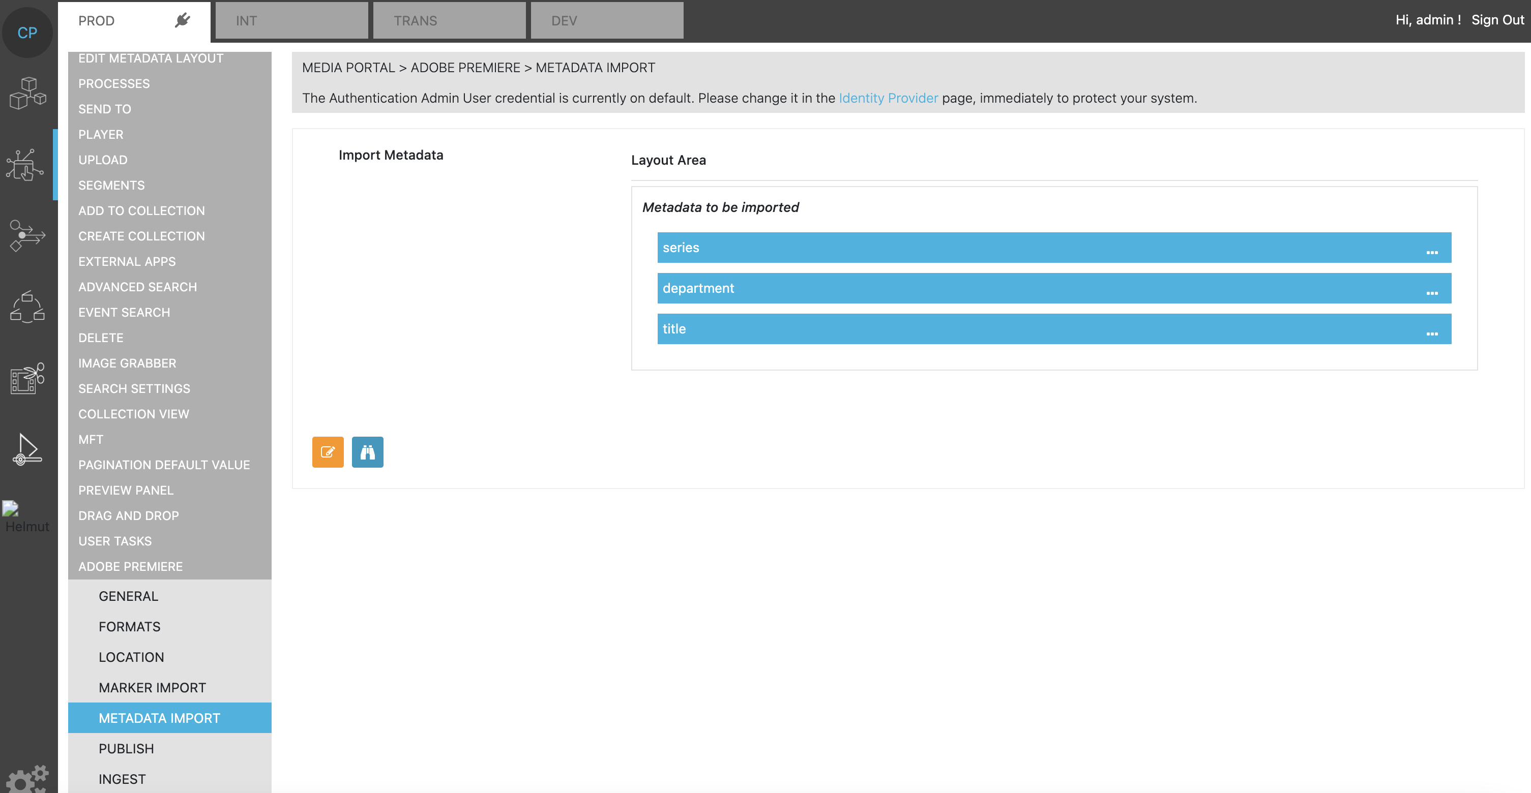
Task: Select MARKER IMPORT in the submenu
Action: 152,687
